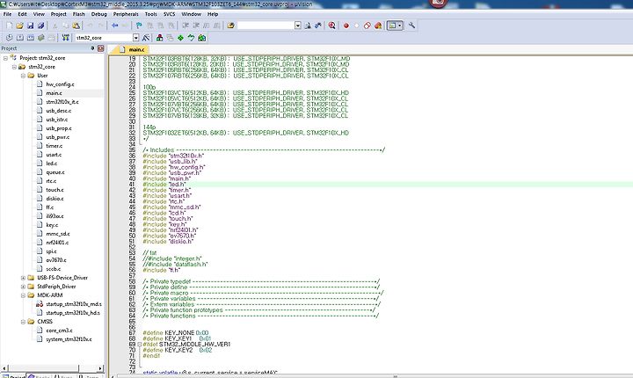
Task: Disable all breakpoints with the crossed circle icon
Action: pyautogui.click(x=367, y=25)
